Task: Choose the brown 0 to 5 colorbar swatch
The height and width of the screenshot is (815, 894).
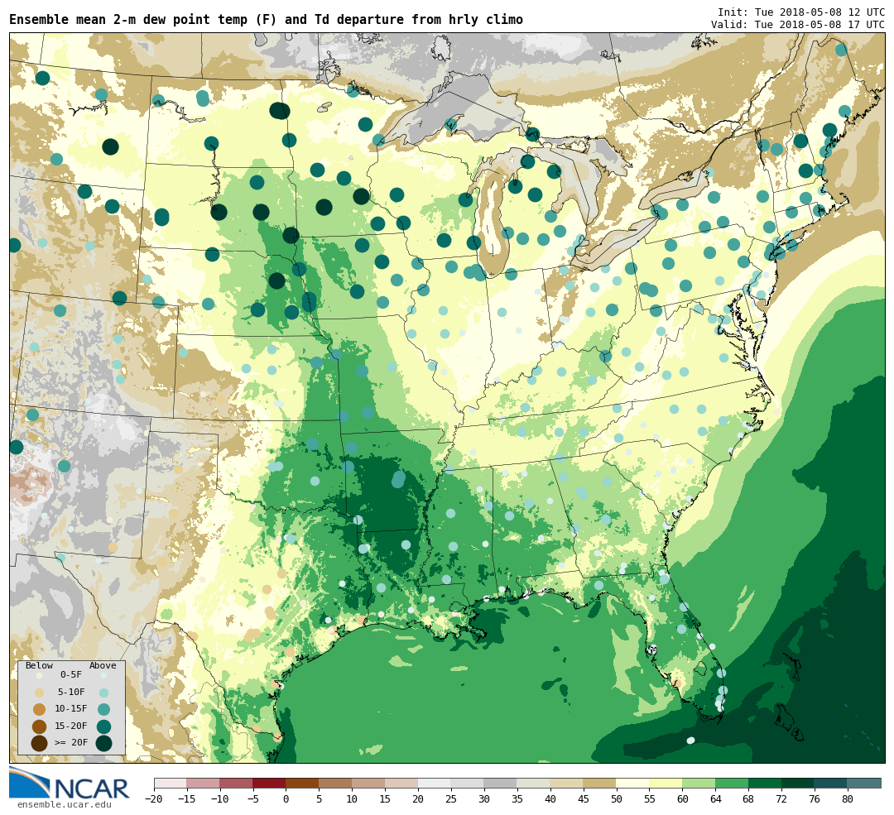Action: coord(302,783)
